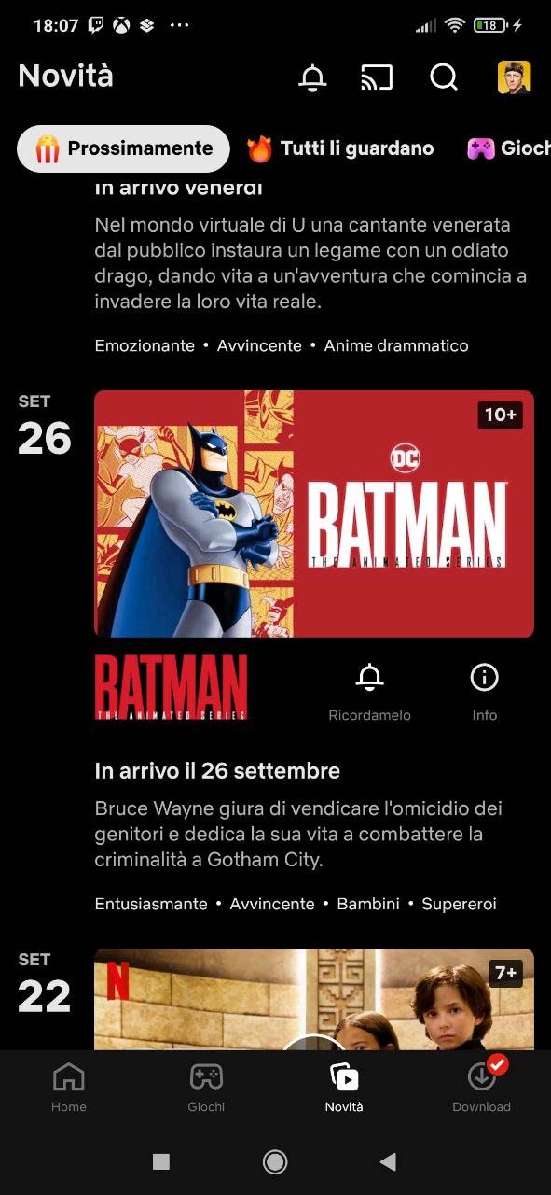The height and width of the screenshot is (1195, 551).
Task: Toggle Ricordamelo reminder for Batman
Action: pos(370,692)
